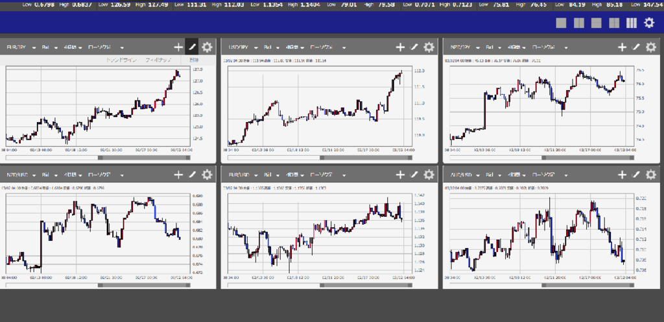Image resolution: width=664 pixels, height=322 pixels.
Task: Open settings gear on EUR/USD chart
Action: click(429, 175)
